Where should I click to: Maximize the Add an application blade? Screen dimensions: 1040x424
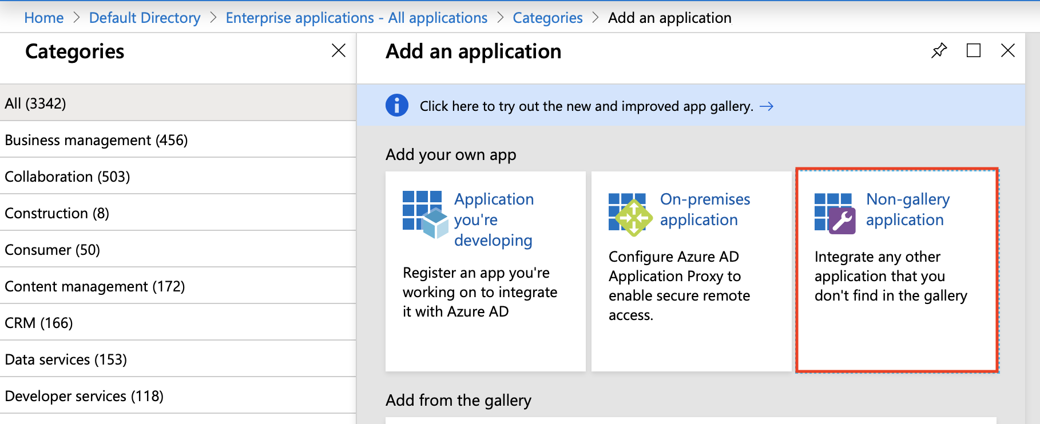974,51
